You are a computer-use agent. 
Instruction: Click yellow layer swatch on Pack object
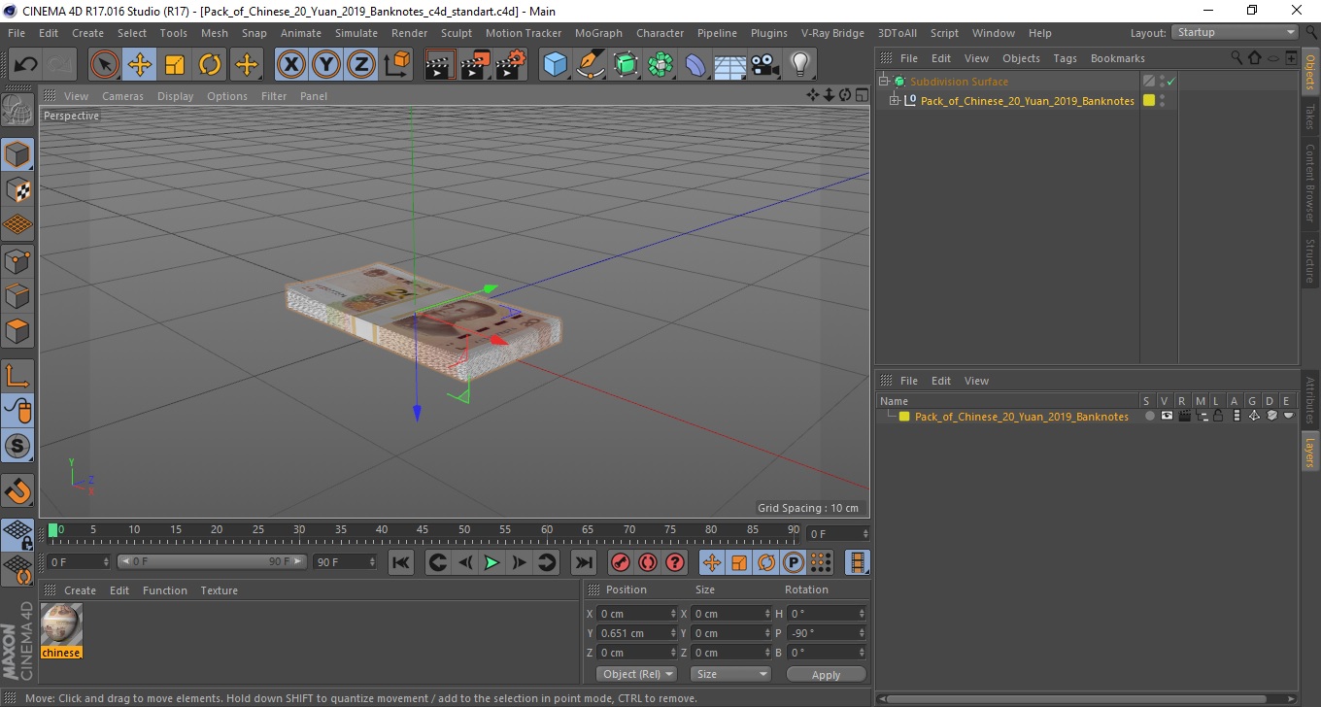[1149, 101]
